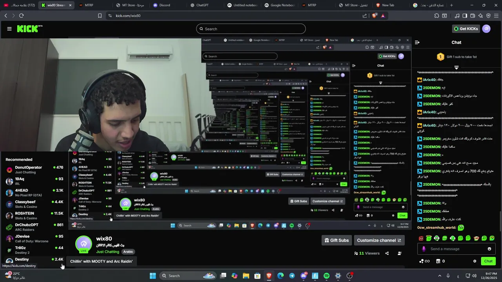Click the Kick search field

point(251,29)
